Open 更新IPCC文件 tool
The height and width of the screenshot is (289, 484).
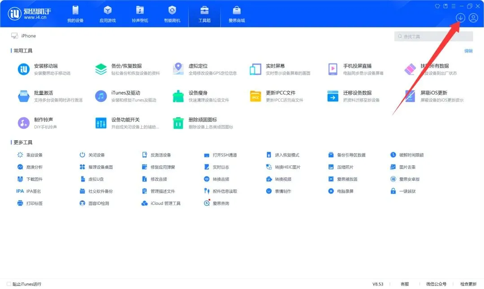coord(276,96)
